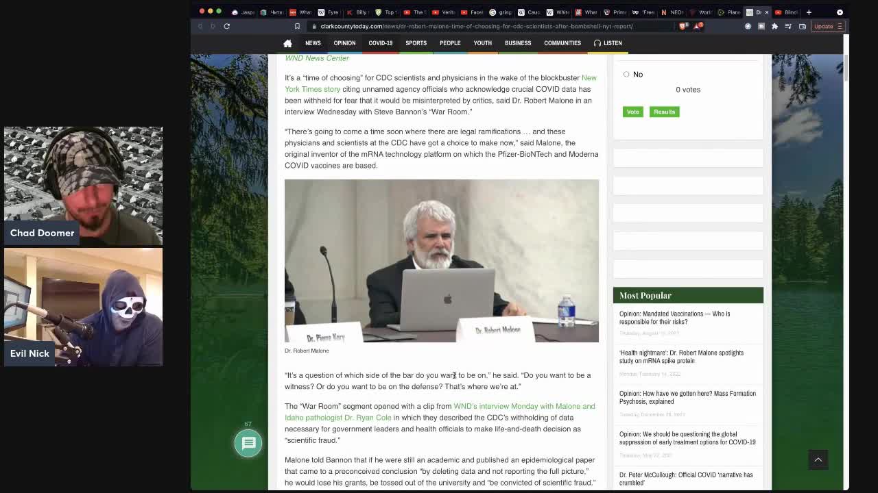Screen dimensions: 878x493
Task: Open the tab search dropdown arrow
Action: [840, 12]
